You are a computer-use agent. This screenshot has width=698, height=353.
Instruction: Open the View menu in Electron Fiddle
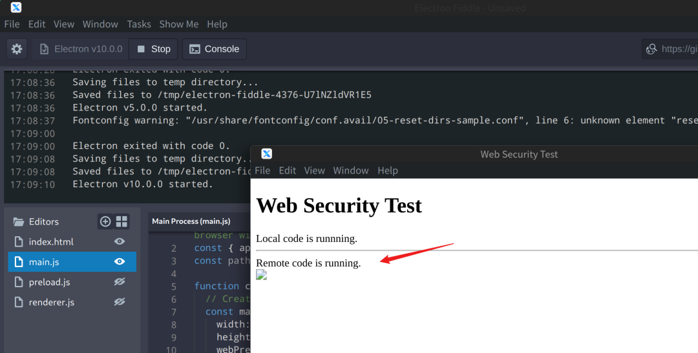tap(64, 24)
